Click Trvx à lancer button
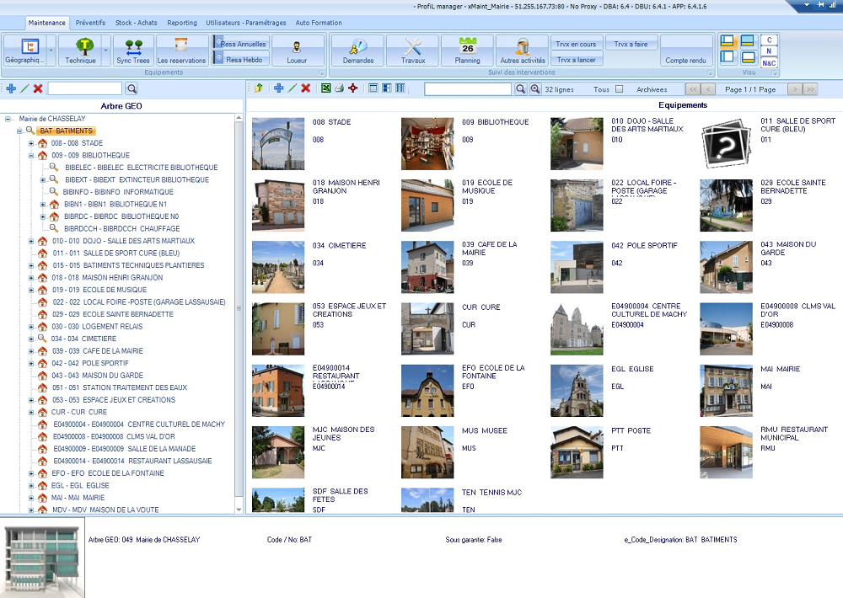Image resolution: width=843 pixels, height=598 pixels. tap(576, 59)
